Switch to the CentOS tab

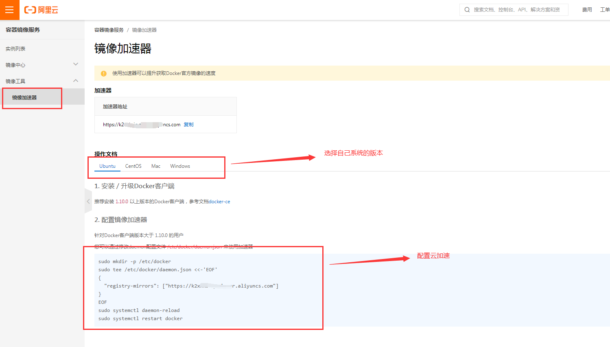(x=133, y=166)
